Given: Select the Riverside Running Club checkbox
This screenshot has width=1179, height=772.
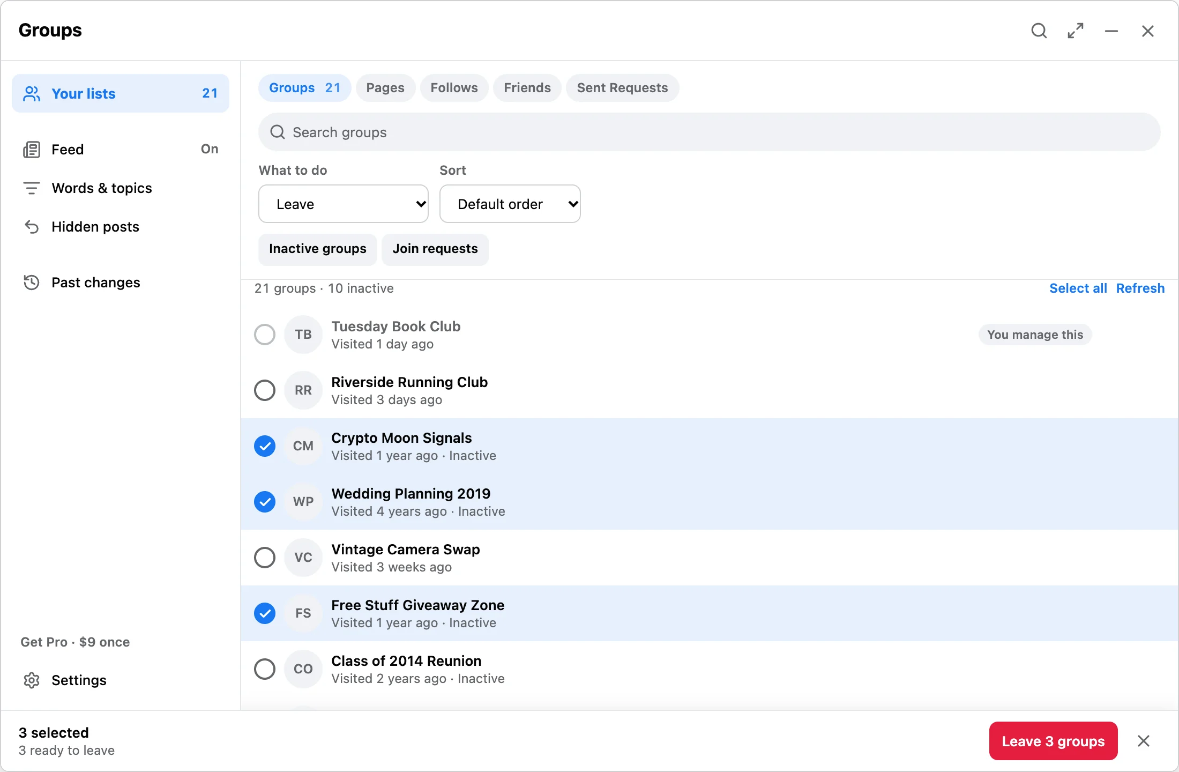Looking at the screenshot, I should pos(265,390).
